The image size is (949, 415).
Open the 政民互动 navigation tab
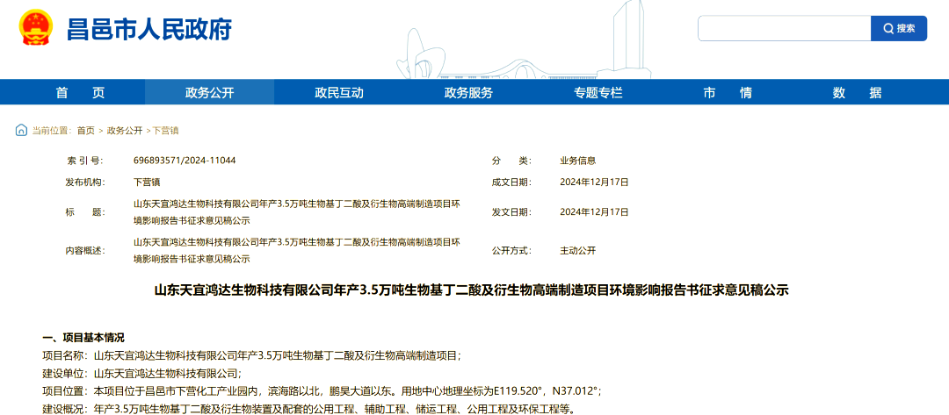click(339, 92)
